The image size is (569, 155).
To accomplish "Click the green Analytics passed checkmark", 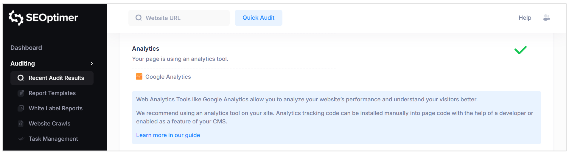I will click(520, 50).
